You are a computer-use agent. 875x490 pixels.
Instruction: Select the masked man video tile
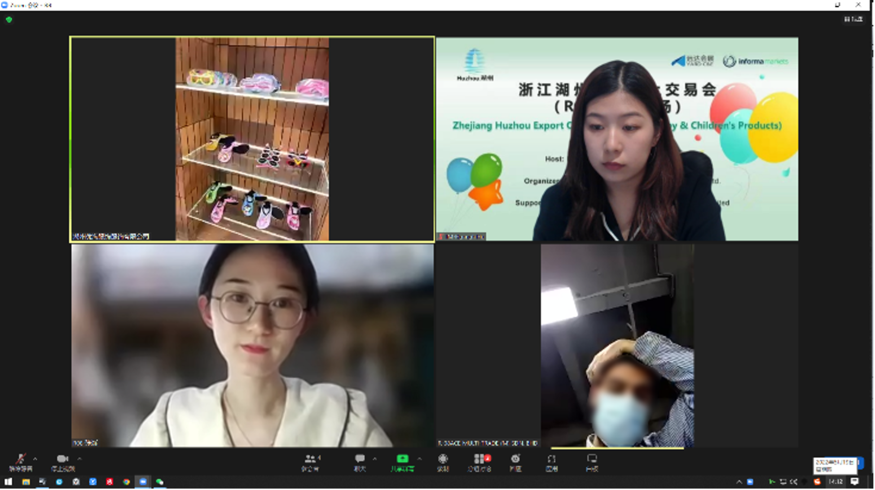[x=617, y=345]
